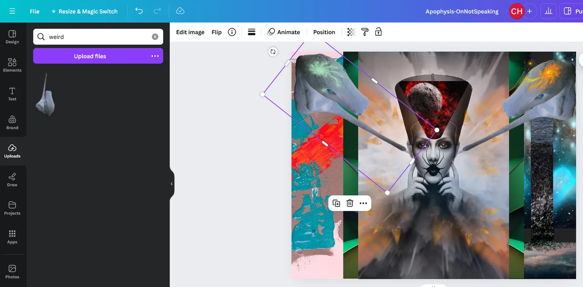Open the Position panel

[x=324, y=32]
